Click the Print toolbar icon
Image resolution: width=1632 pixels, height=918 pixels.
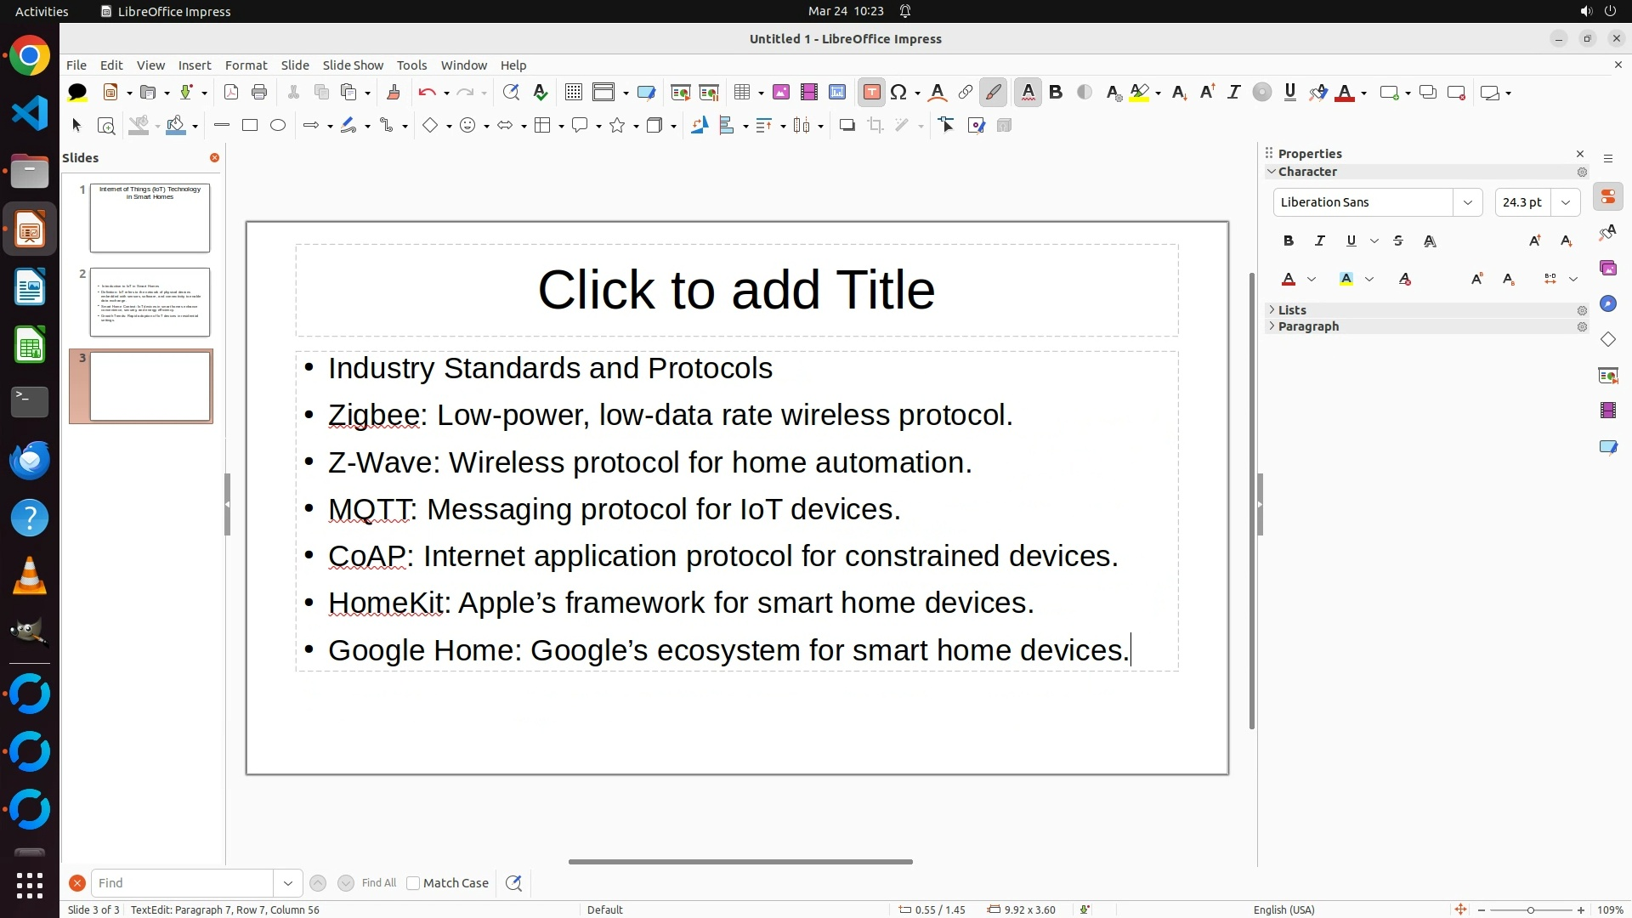pos(259,93)
